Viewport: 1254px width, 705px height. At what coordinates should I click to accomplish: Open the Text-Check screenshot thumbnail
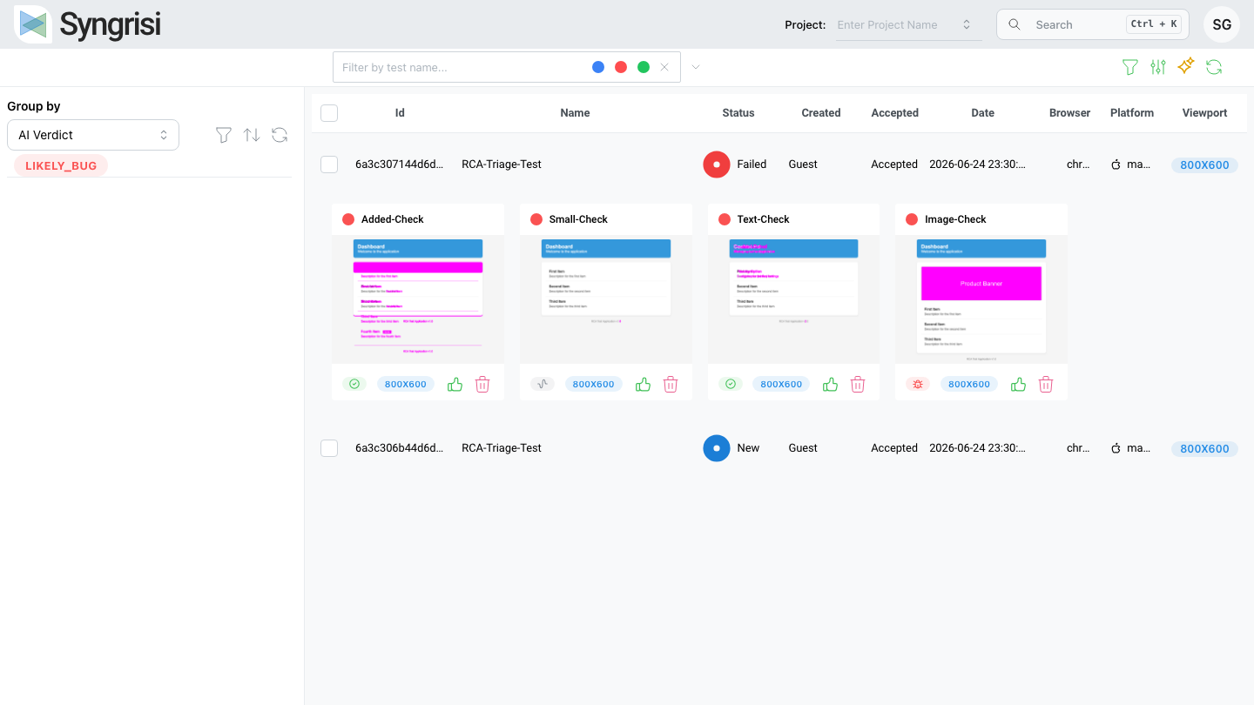[x=794, y=299]
